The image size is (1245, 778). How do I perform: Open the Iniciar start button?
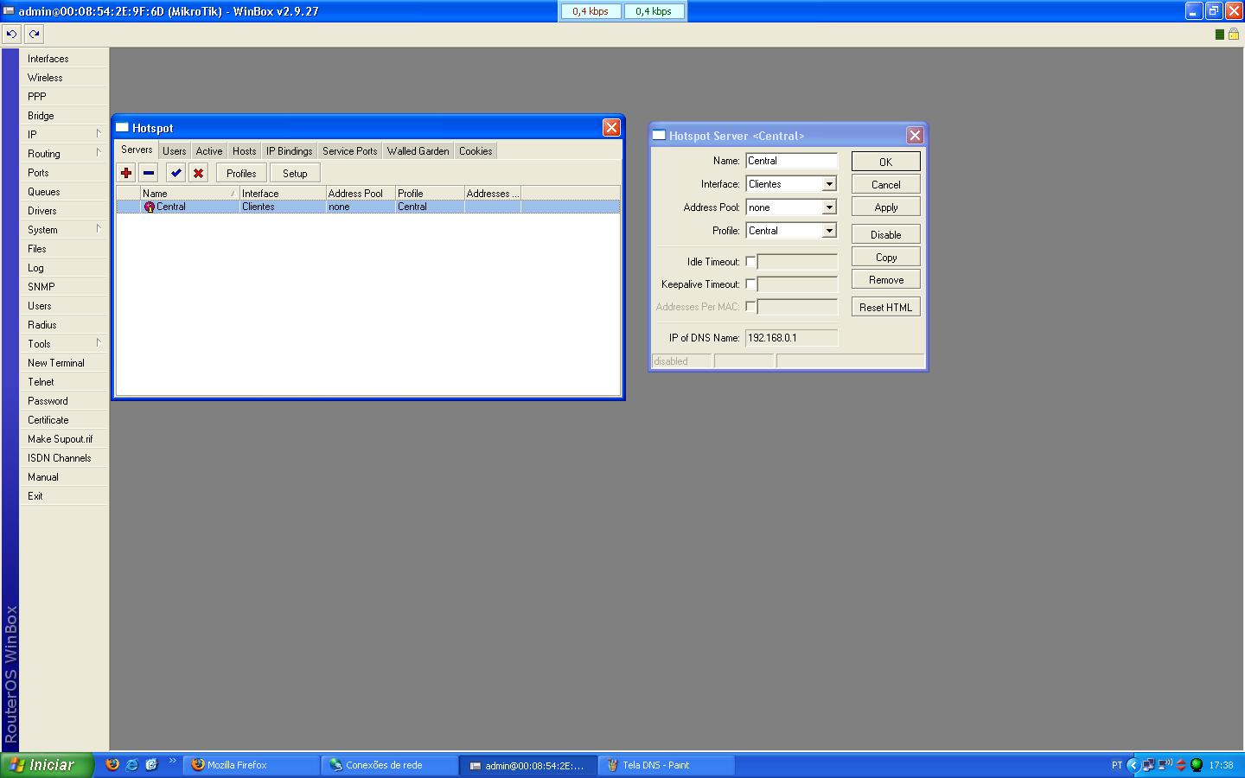point(47,765)
